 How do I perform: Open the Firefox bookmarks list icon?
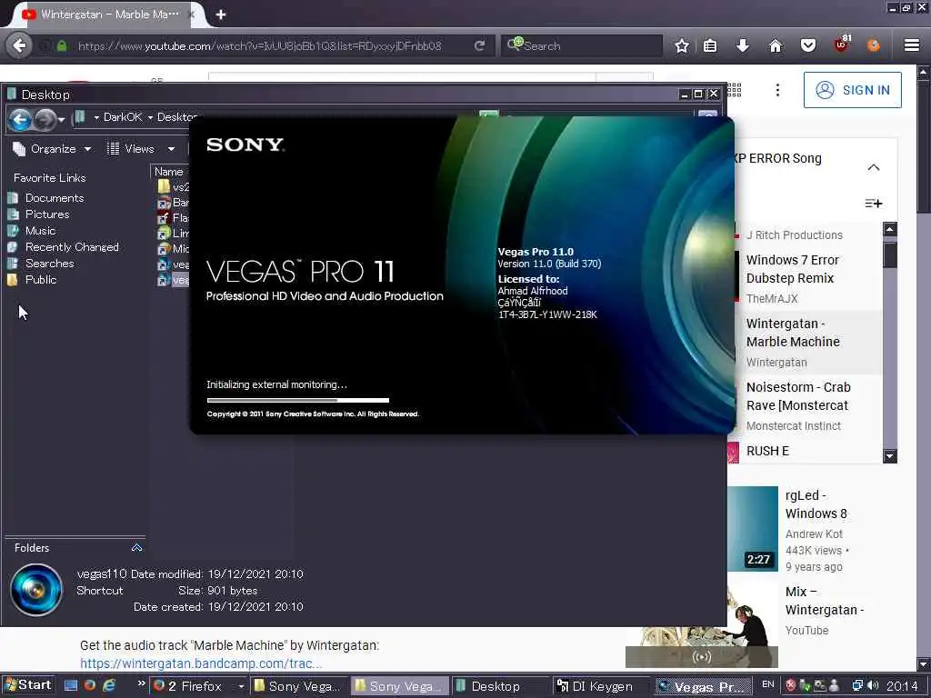[710, 45]
